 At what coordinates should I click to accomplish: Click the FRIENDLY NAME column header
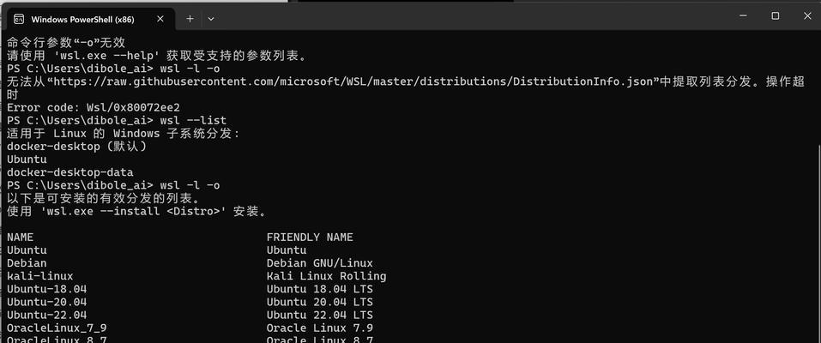[310, 238]
